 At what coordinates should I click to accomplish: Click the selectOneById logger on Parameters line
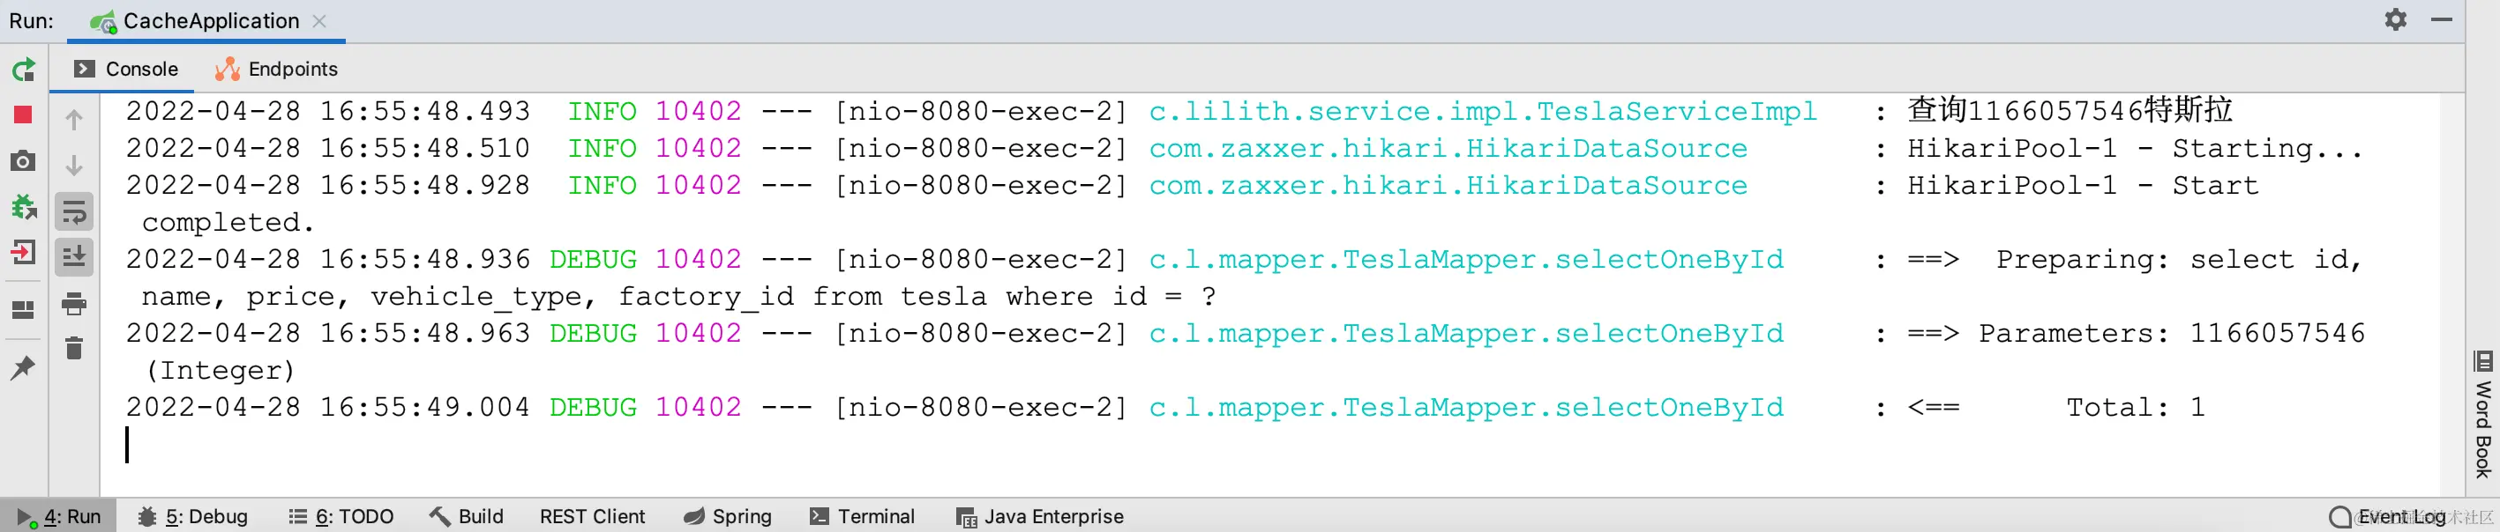[1466, 333]
